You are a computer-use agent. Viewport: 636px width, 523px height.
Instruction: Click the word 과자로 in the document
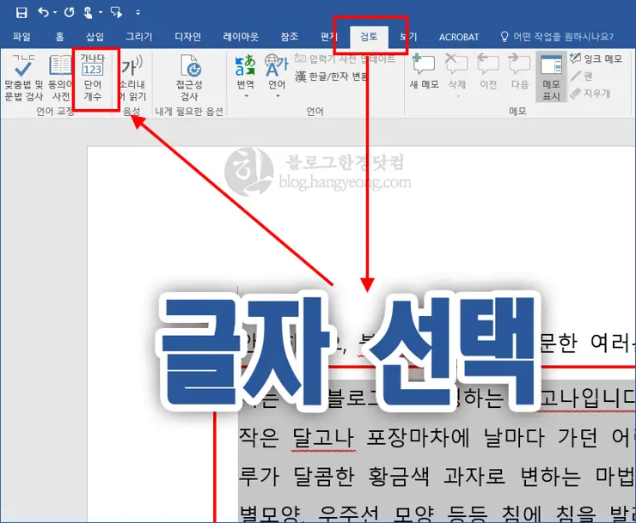tap(474, 476)
